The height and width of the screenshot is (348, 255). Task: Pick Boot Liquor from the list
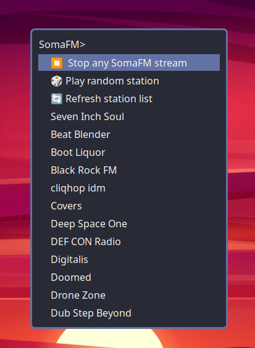[x=129, y=152]
